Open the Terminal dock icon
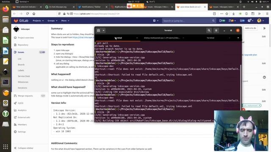Viewport: 271px width, 152px height. 6,82
